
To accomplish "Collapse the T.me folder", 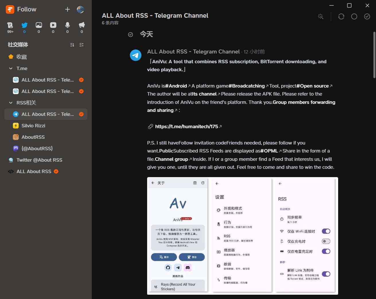I will click(11, 68).
